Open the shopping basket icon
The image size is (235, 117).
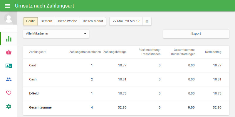click(x=9, y=52)
